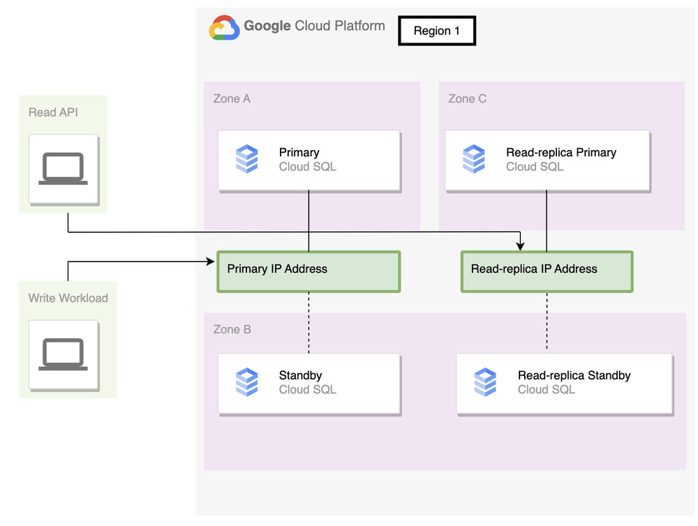Select the Read API laptop icon

(63, 169)
